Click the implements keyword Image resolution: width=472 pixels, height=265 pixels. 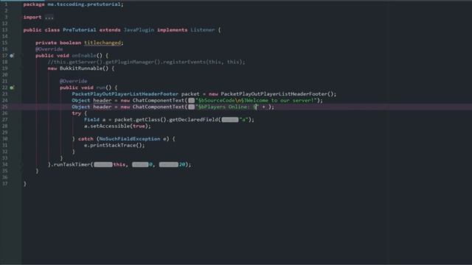coord(172,30)
